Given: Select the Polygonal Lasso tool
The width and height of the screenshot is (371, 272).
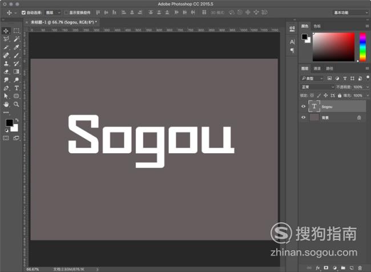Looking at the screenshot, I should coord(6,39).
